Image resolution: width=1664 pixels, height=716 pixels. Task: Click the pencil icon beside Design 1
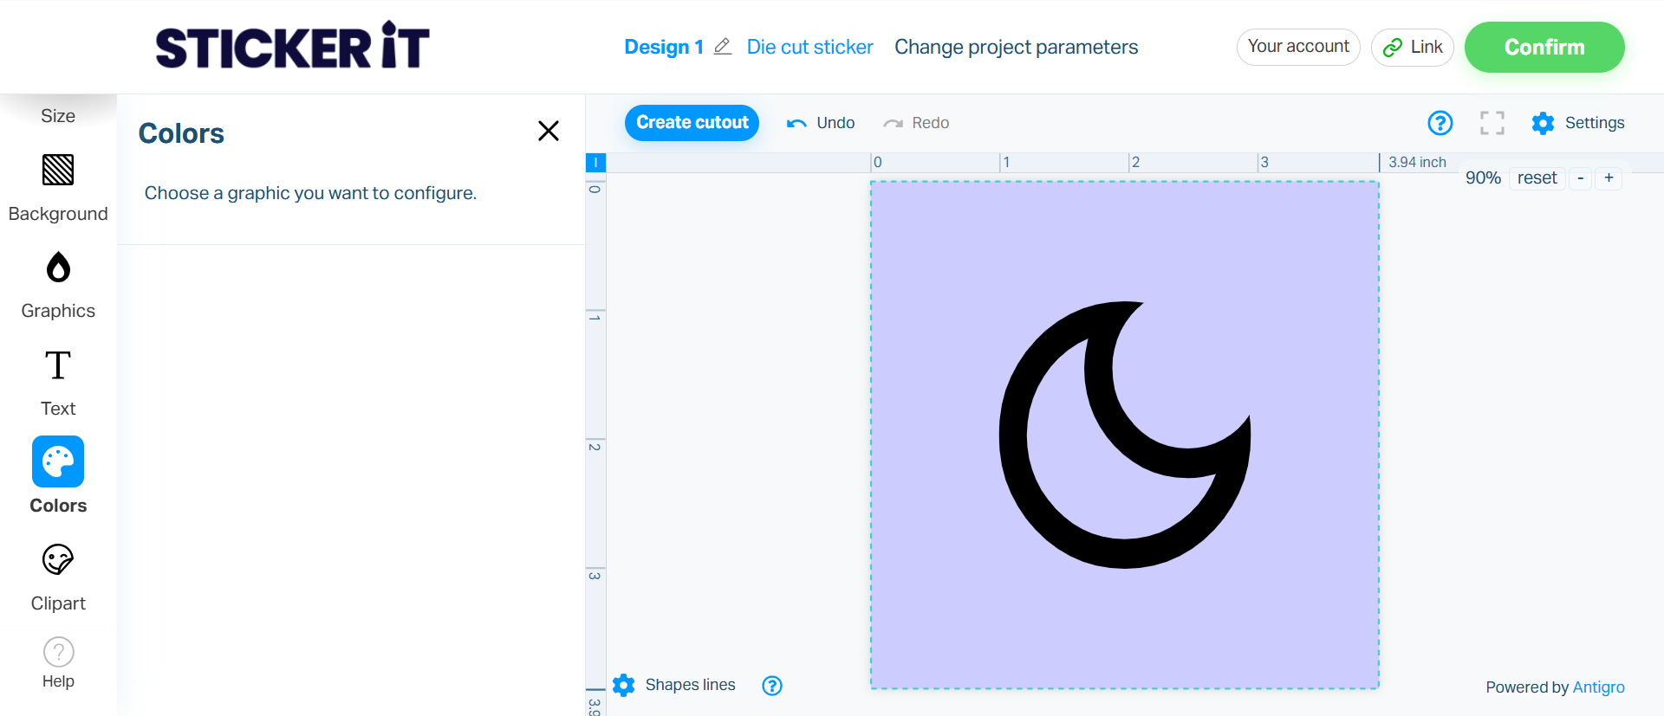[723, 47]
